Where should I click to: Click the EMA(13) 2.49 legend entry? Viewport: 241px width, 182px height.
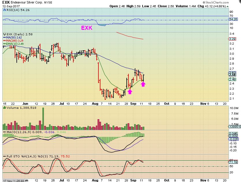coord(15,44)
